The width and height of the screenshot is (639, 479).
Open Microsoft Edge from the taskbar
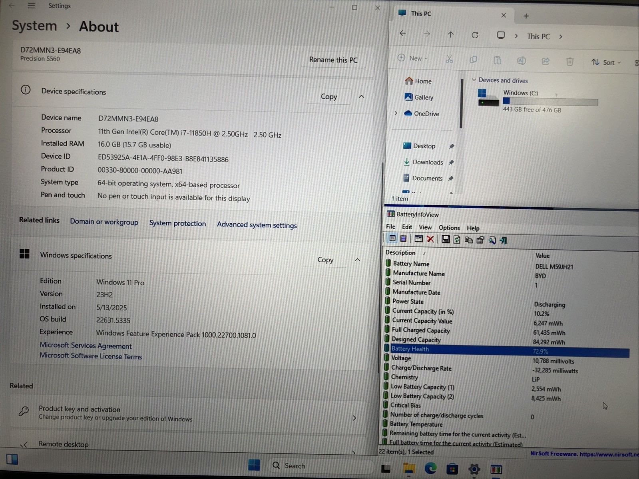tap(430, 468)
